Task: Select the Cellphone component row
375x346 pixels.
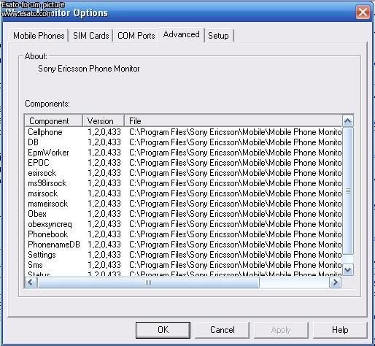Action: [184, 132]
